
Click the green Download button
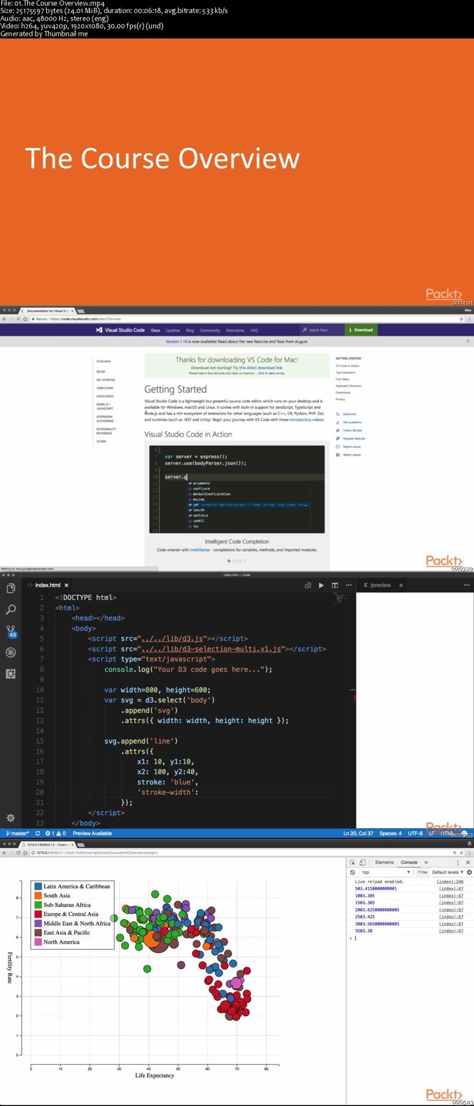pos(361,330)
